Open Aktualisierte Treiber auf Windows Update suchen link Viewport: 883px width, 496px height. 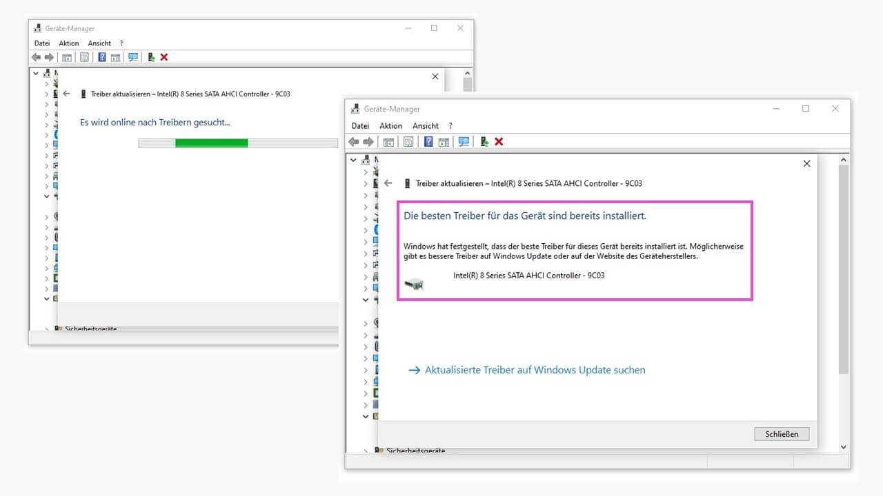pyautogui.click(x=527, y=370)
